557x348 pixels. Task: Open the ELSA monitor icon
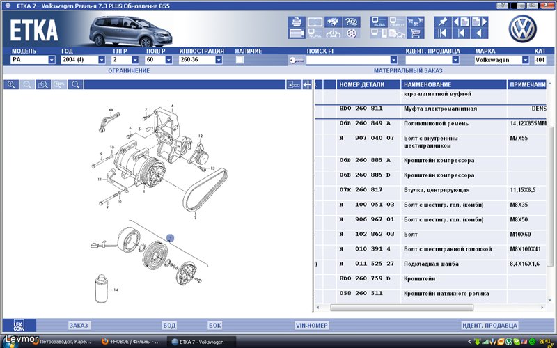(x=379, y=22)
